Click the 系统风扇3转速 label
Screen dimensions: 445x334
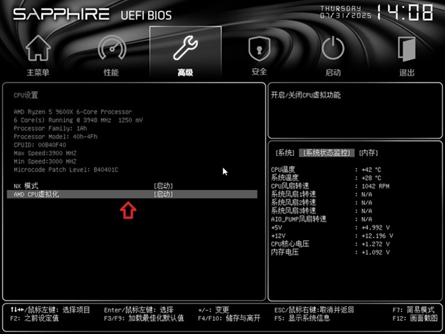tap(293, 211)
